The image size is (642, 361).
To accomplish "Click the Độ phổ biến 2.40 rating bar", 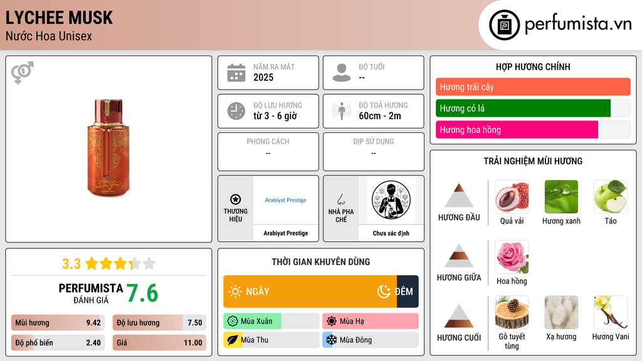I will (x=58, y=343).
